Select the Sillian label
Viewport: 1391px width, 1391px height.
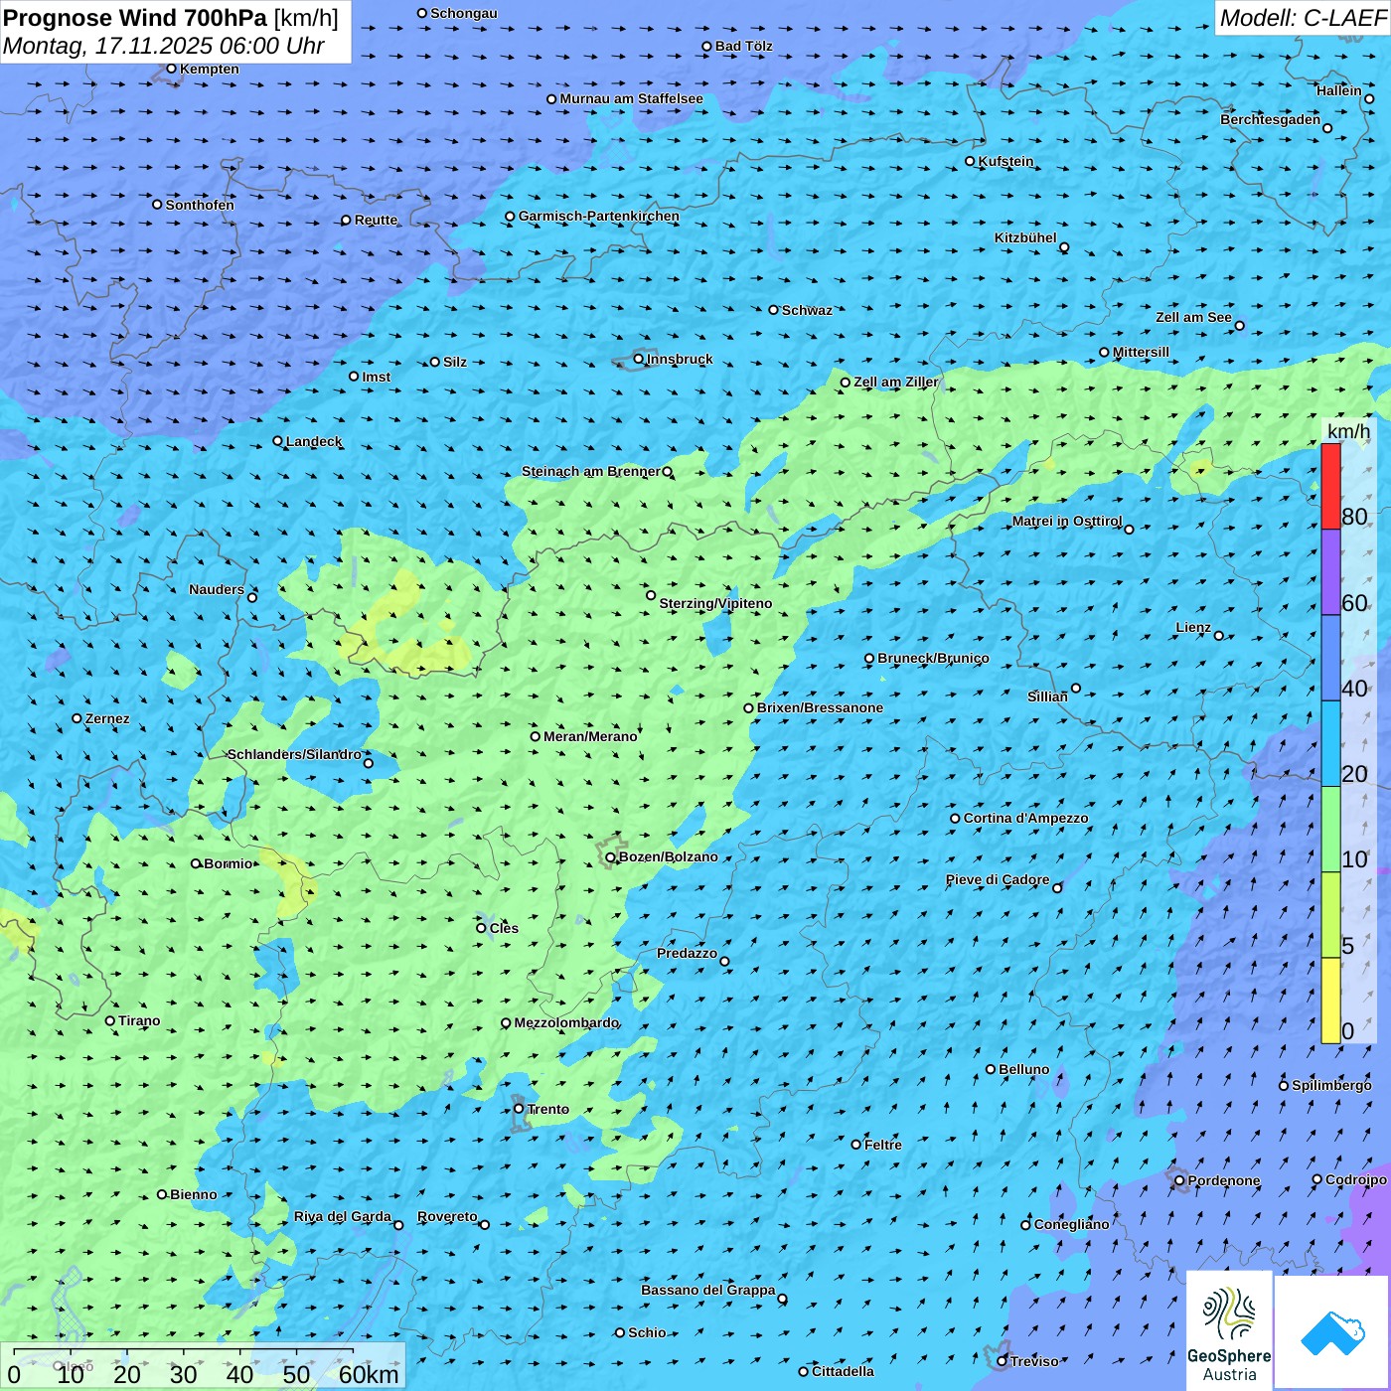1047,696
